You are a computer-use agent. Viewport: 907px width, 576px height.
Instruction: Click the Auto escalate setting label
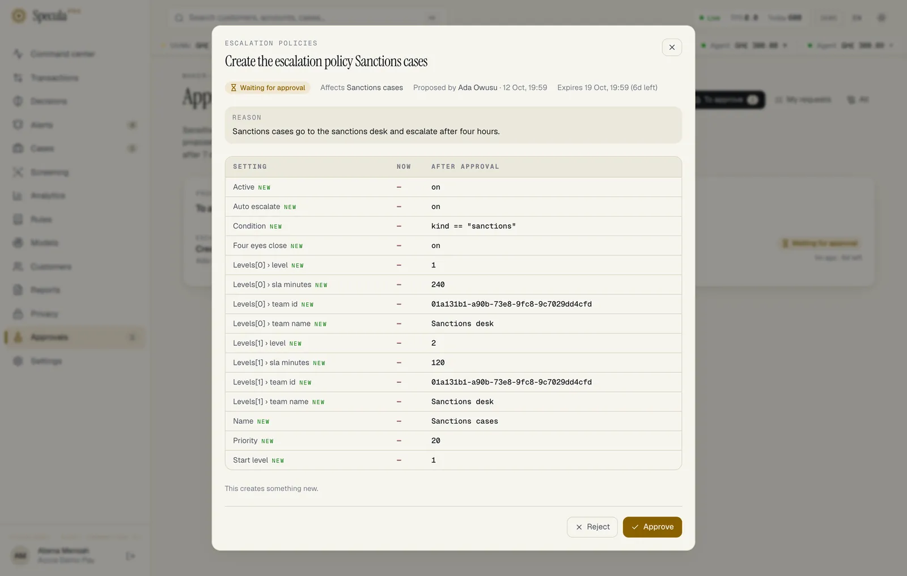(x=256, y=206)
